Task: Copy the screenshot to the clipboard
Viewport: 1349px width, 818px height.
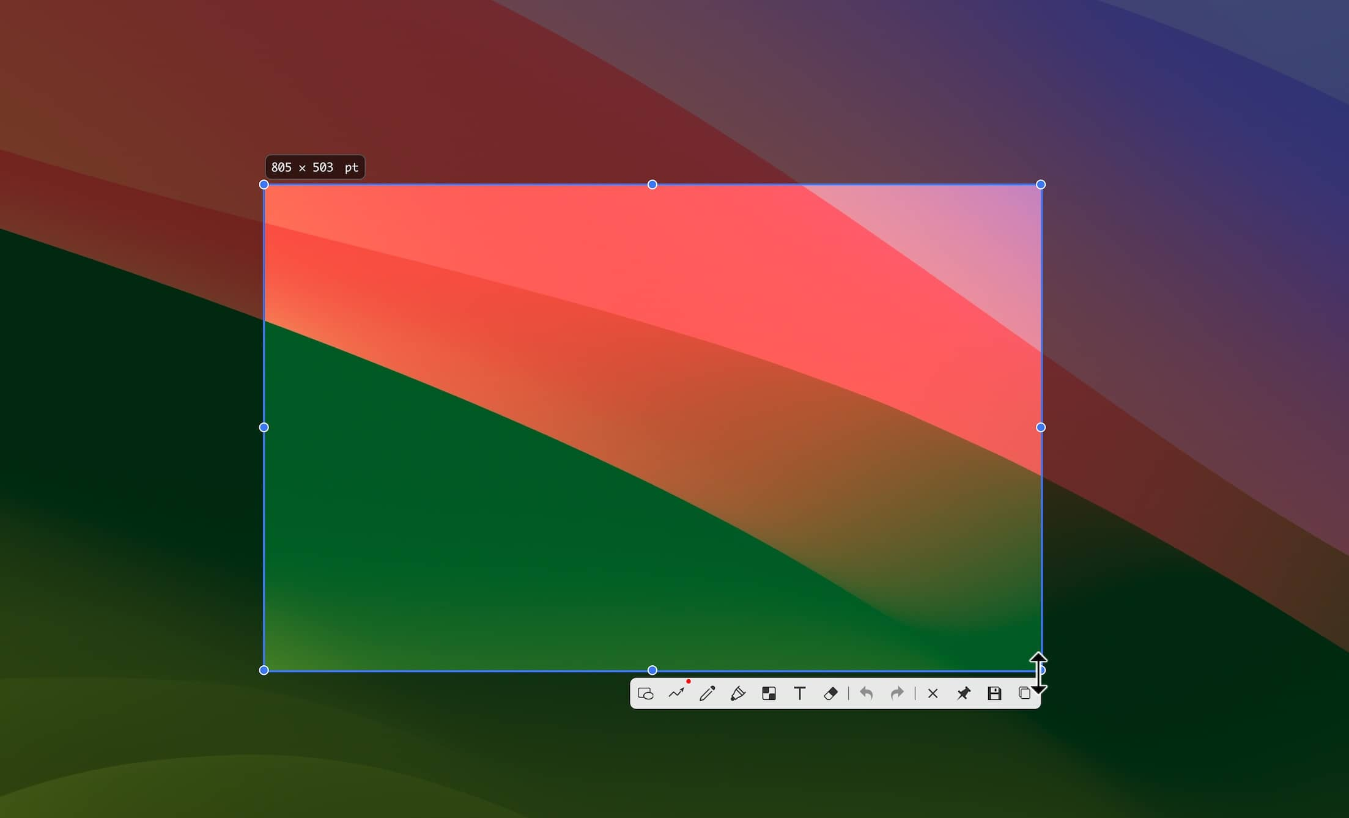Action: (x=1024, y=693)
